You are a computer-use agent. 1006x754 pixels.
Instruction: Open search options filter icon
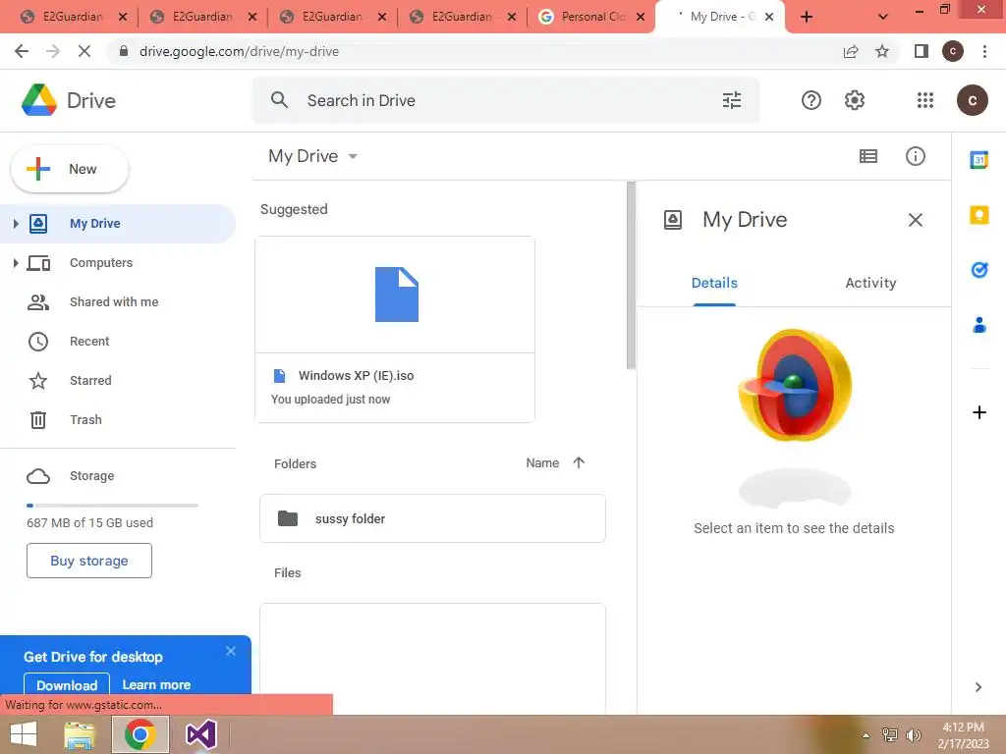[731, 100]
